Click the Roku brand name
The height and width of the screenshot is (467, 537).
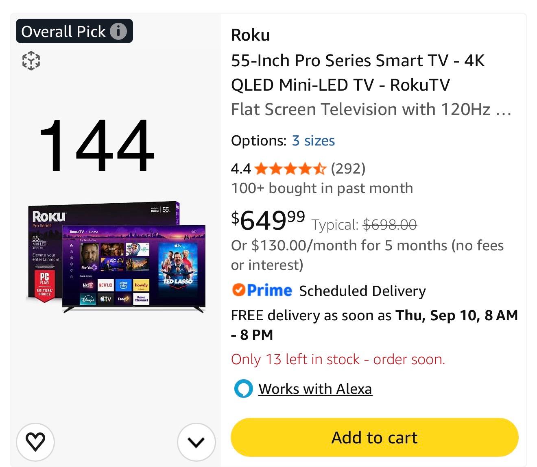[x=251, y=35]
